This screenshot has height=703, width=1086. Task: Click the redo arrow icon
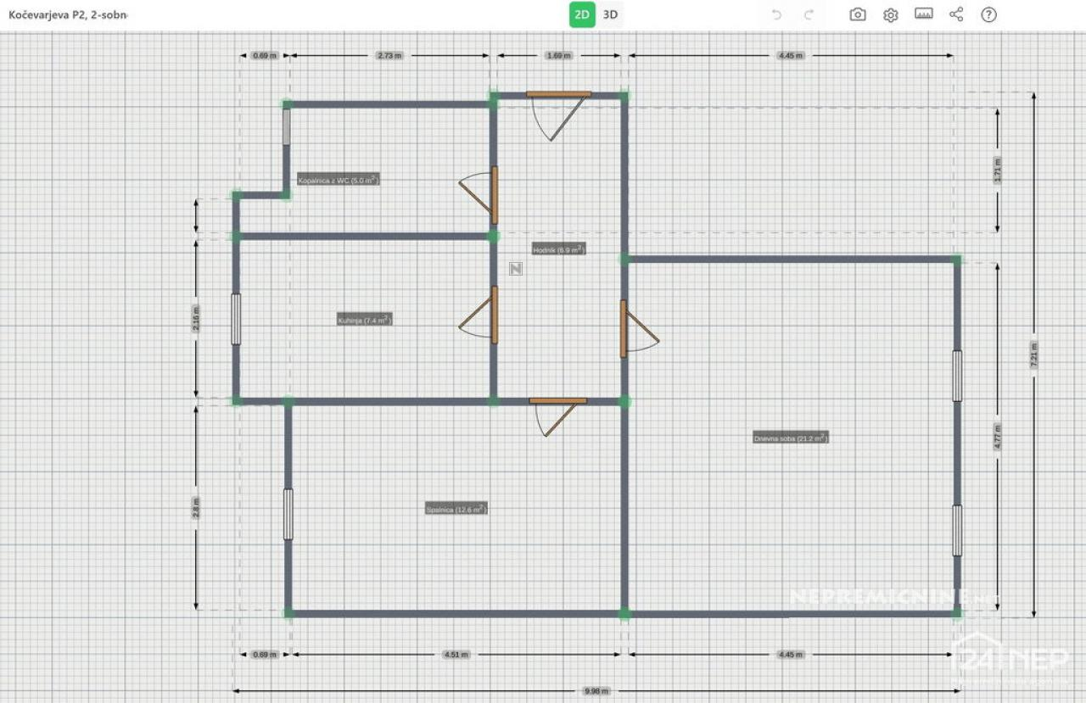(809, 14)
